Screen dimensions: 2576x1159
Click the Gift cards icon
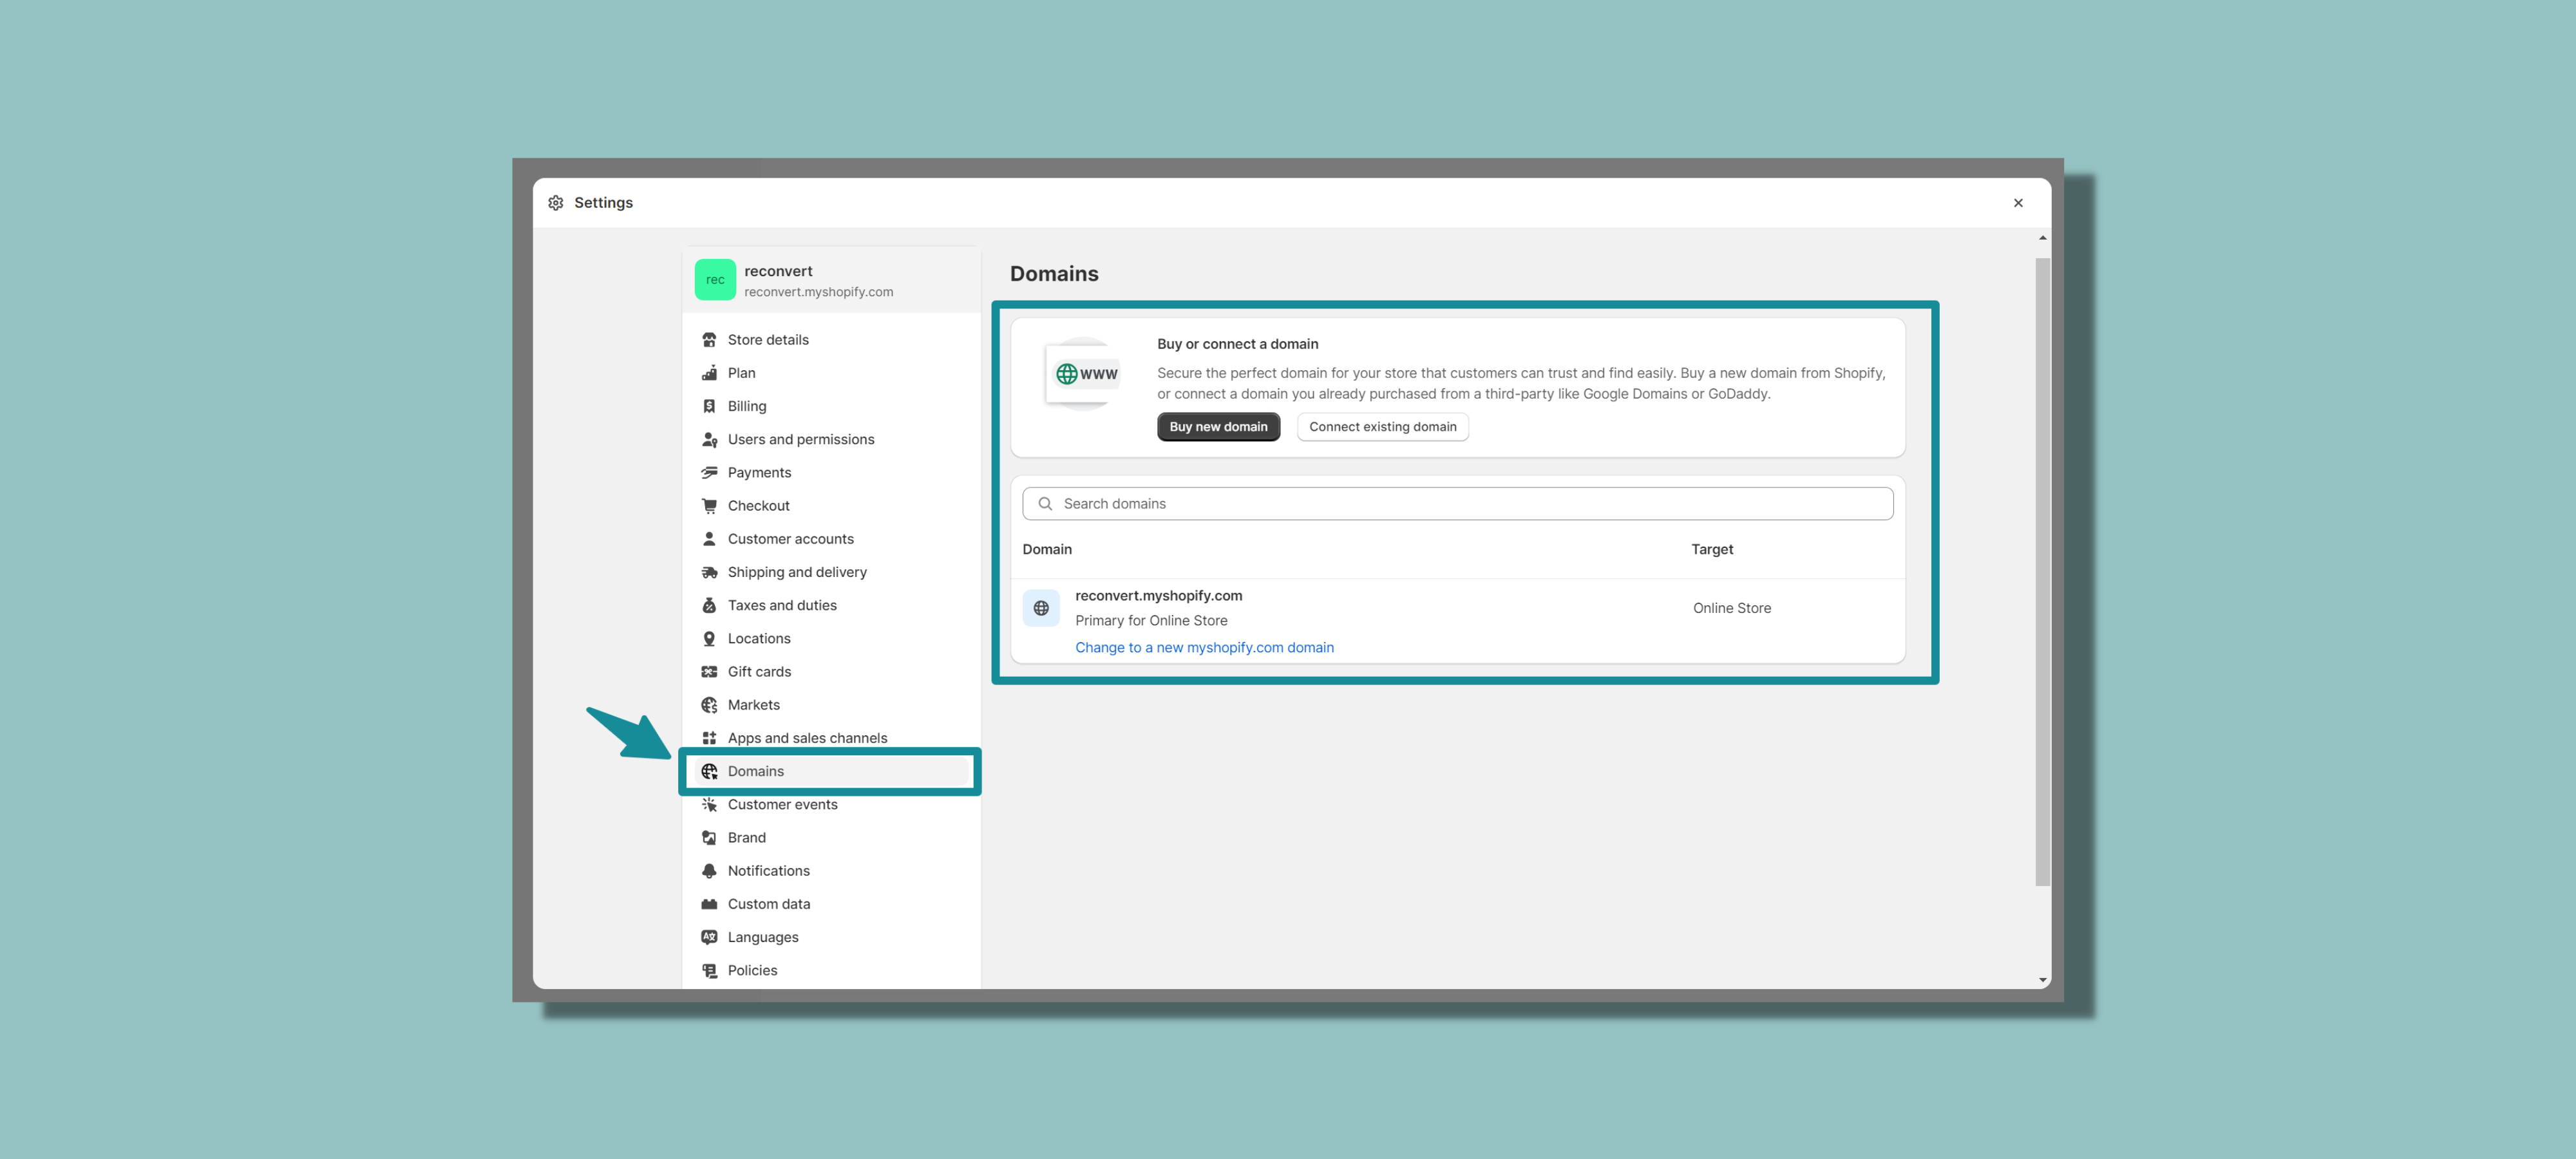709,672
